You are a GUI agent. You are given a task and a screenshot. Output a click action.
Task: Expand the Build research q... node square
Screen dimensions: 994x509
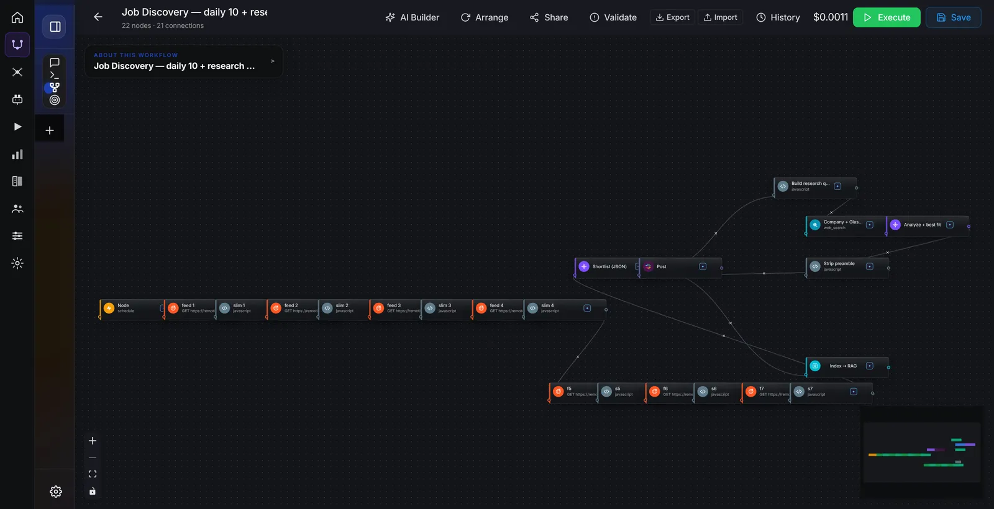pos(837,186)
